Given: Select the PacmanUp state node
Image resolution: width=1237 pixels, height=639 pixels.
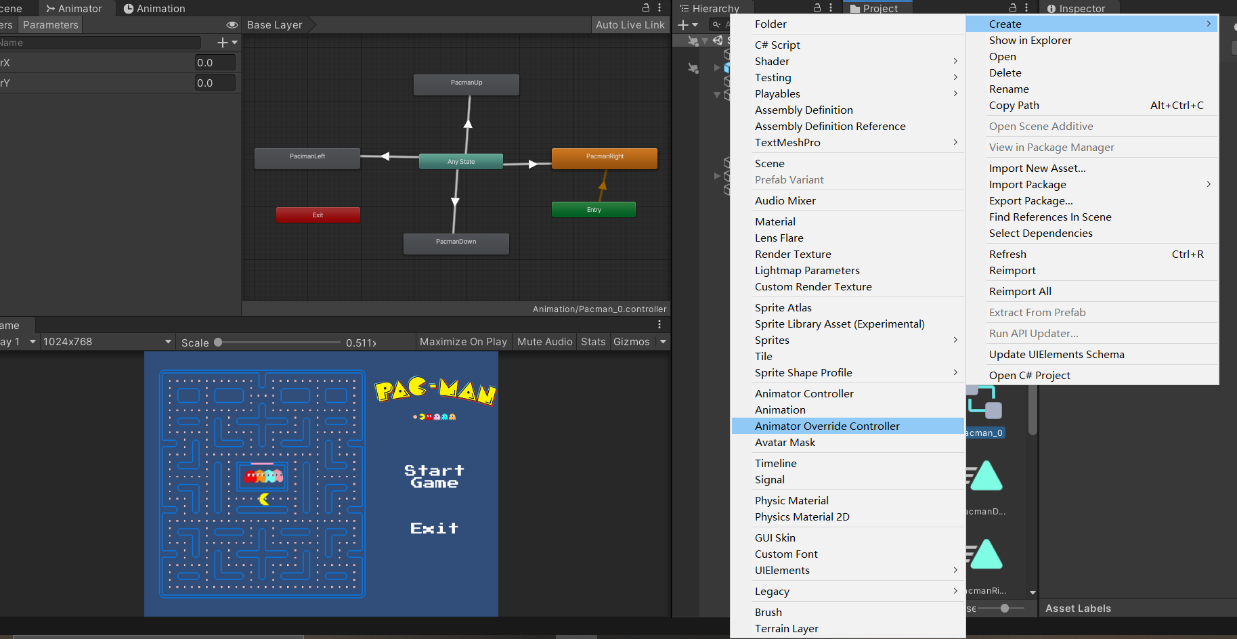Looking at the screenshot, I should 466,85.
